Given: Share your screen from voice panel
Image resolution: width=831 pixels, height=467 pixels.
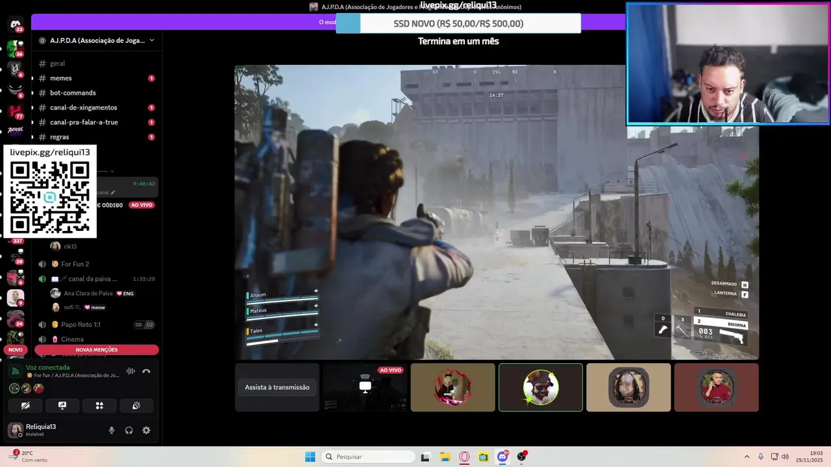Looking at the screenshot, I should 62,405.
